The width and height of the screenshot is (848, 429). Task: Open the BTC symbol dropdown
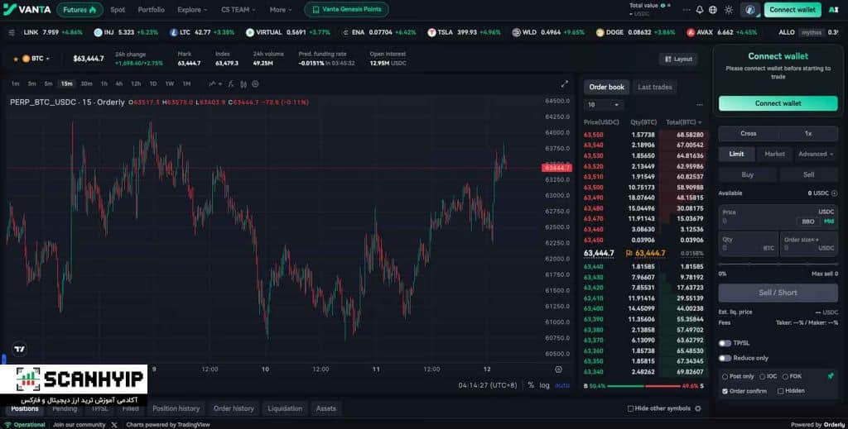36,59
